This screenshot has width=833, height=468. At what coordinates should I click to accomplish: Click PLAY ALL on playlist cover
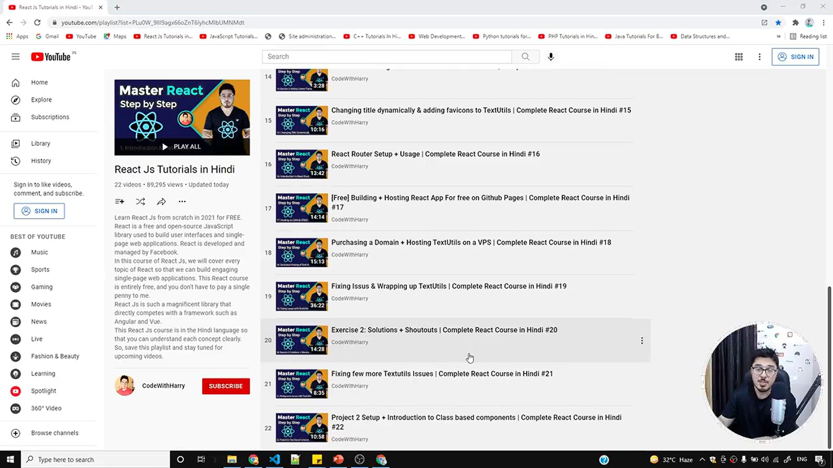coord(182,147)
